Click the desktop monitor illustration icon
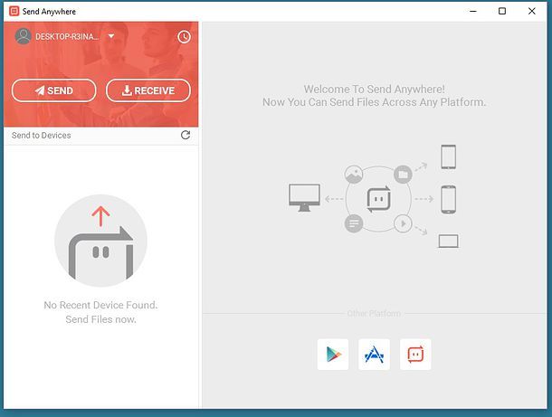 coord(304,197)
